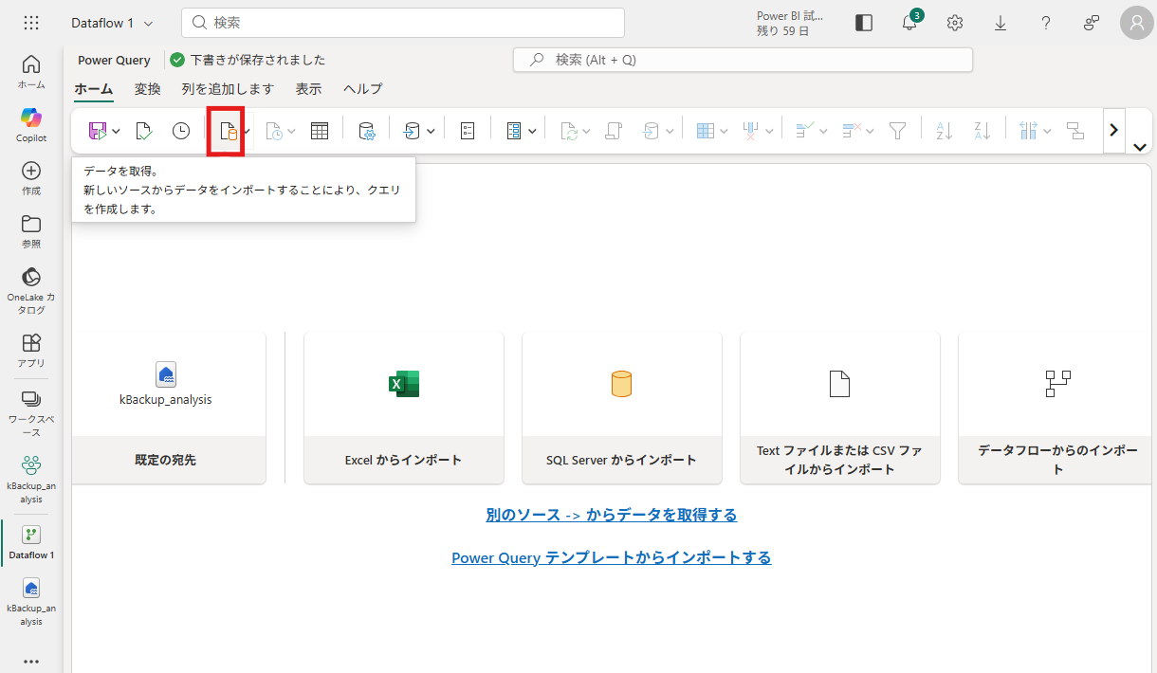Click the Get Data toolbar icon
Image resolution: width=1157 pixels, height=673 pixels.
[227, 131]
